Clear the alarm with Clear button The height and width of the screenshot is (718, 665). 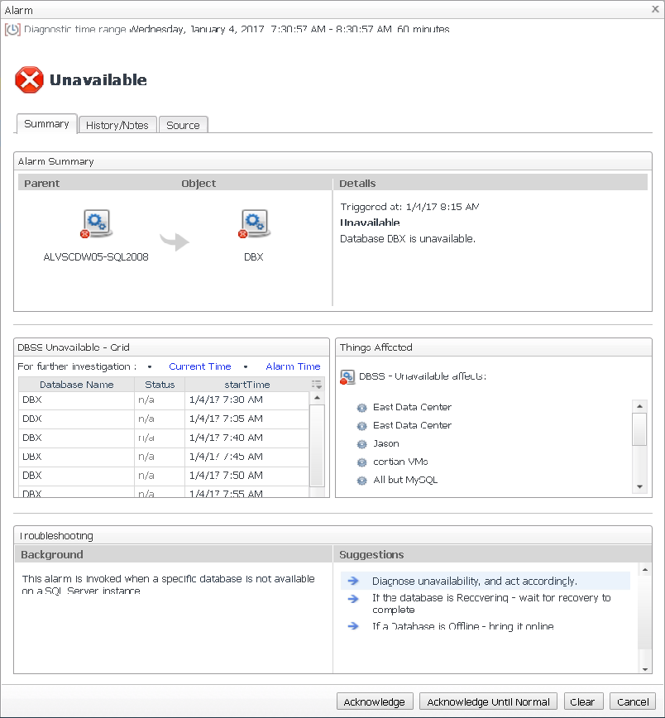coord(582,701)
